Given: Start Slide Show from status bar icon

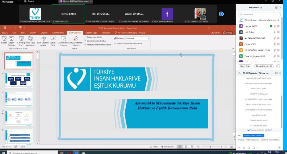Looking at the screenshot, I should tap(198, 147).
